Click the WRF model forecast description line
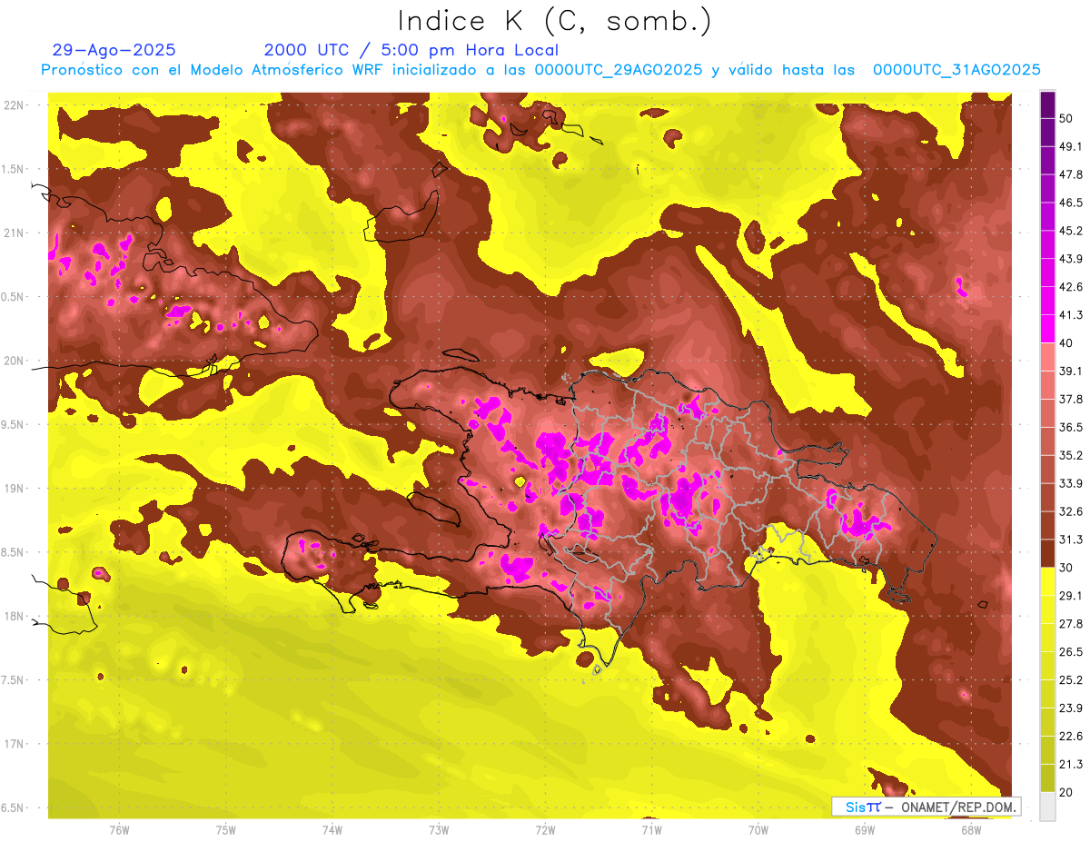The image size is (1090, 842). (540, 70)
